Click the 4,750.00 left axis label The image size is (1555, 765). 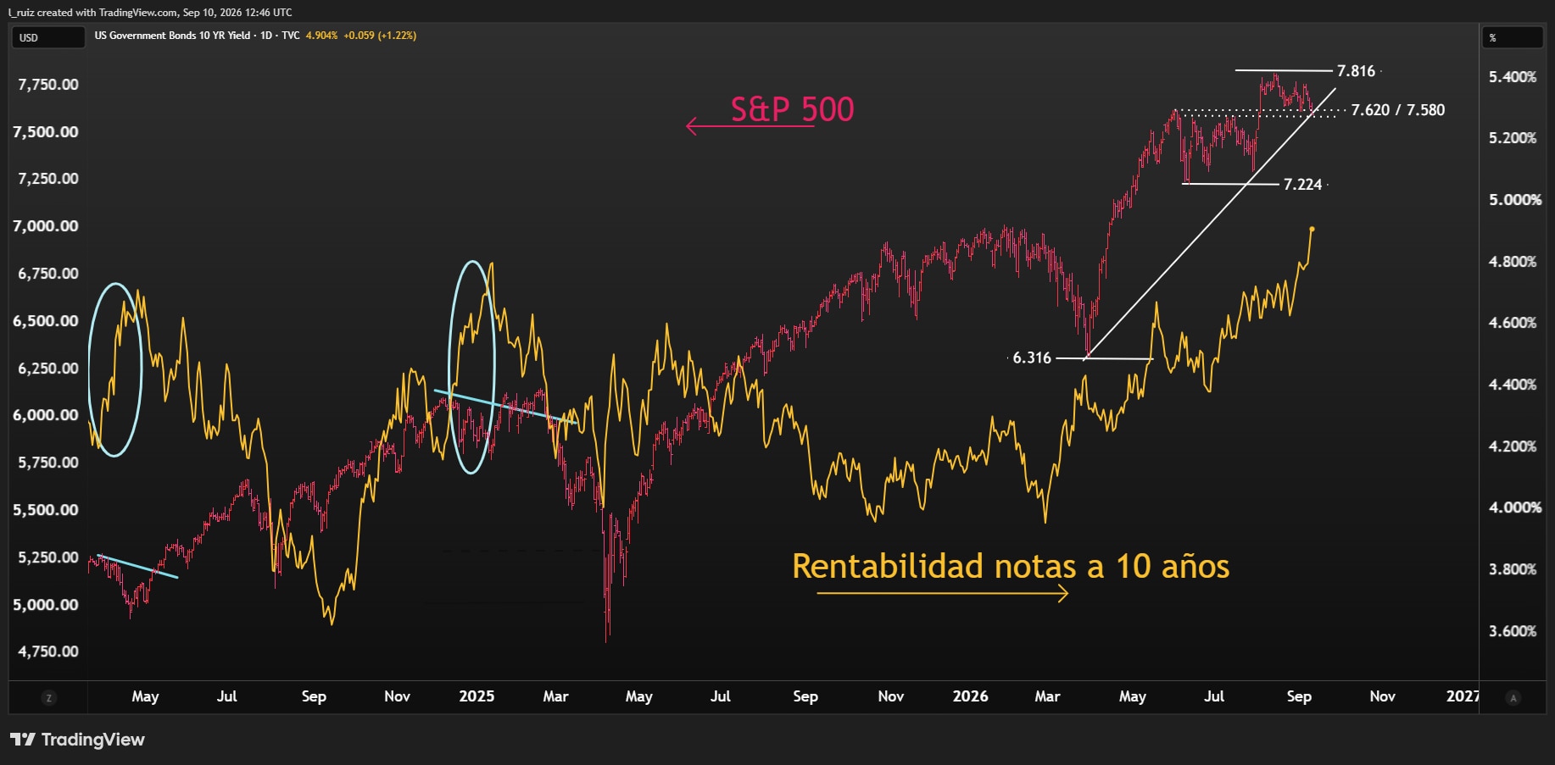[48, 651]
